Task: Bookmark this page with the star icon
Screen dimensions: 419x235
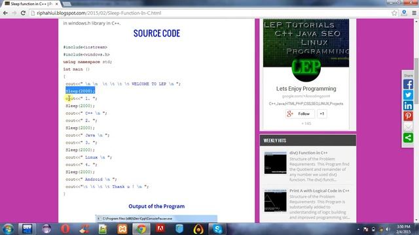Action: click(394, 13)
